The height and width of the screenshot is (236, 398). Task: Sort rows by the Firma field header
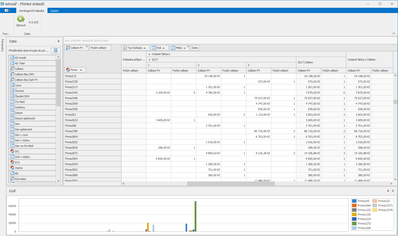point(75,70)
